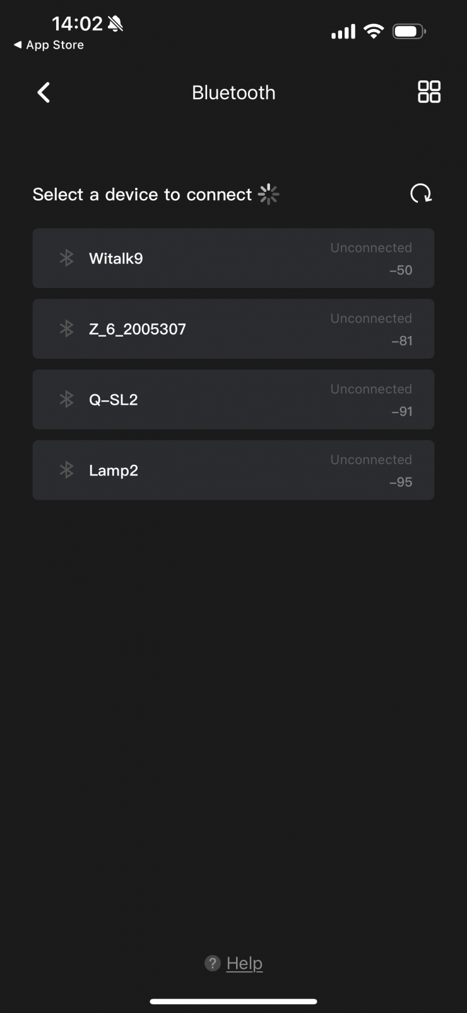Tap the Bluetooth icon beside Q-SL2
The image size is (467, 1013).
coord(66,399)
